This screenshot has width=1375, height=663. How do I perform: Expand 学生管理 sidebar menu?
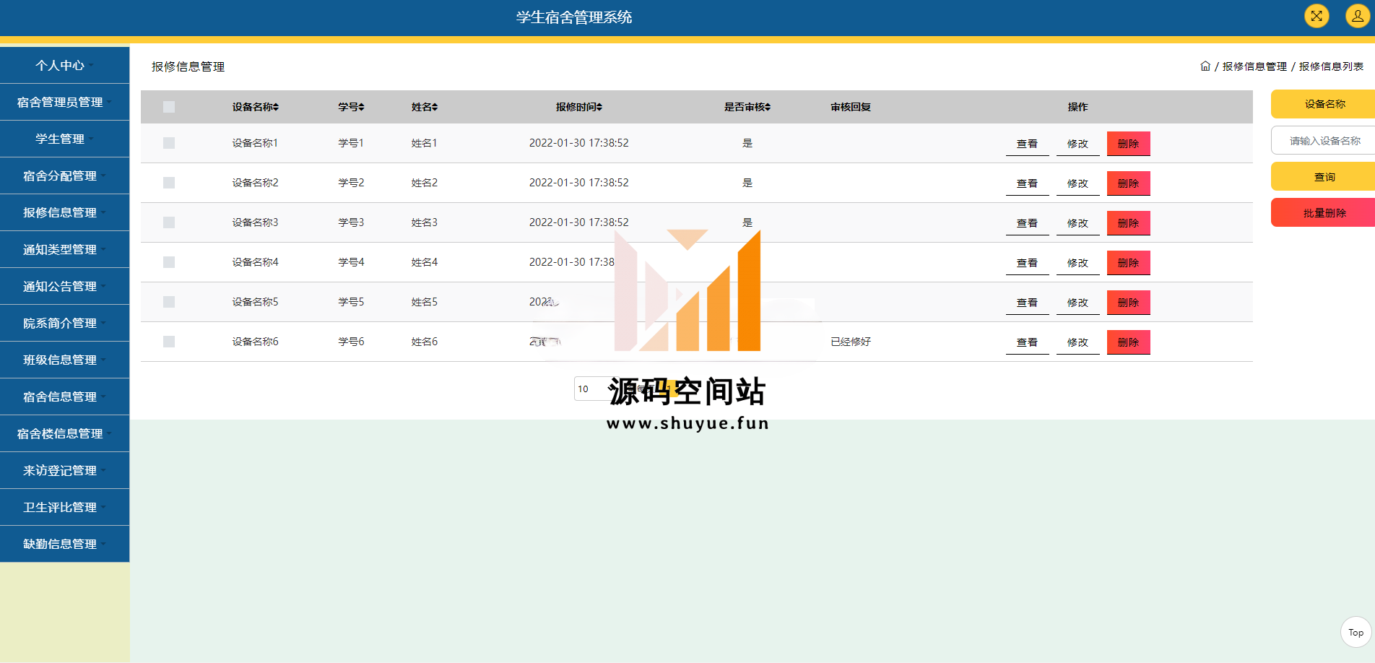[x=64, y=139]
